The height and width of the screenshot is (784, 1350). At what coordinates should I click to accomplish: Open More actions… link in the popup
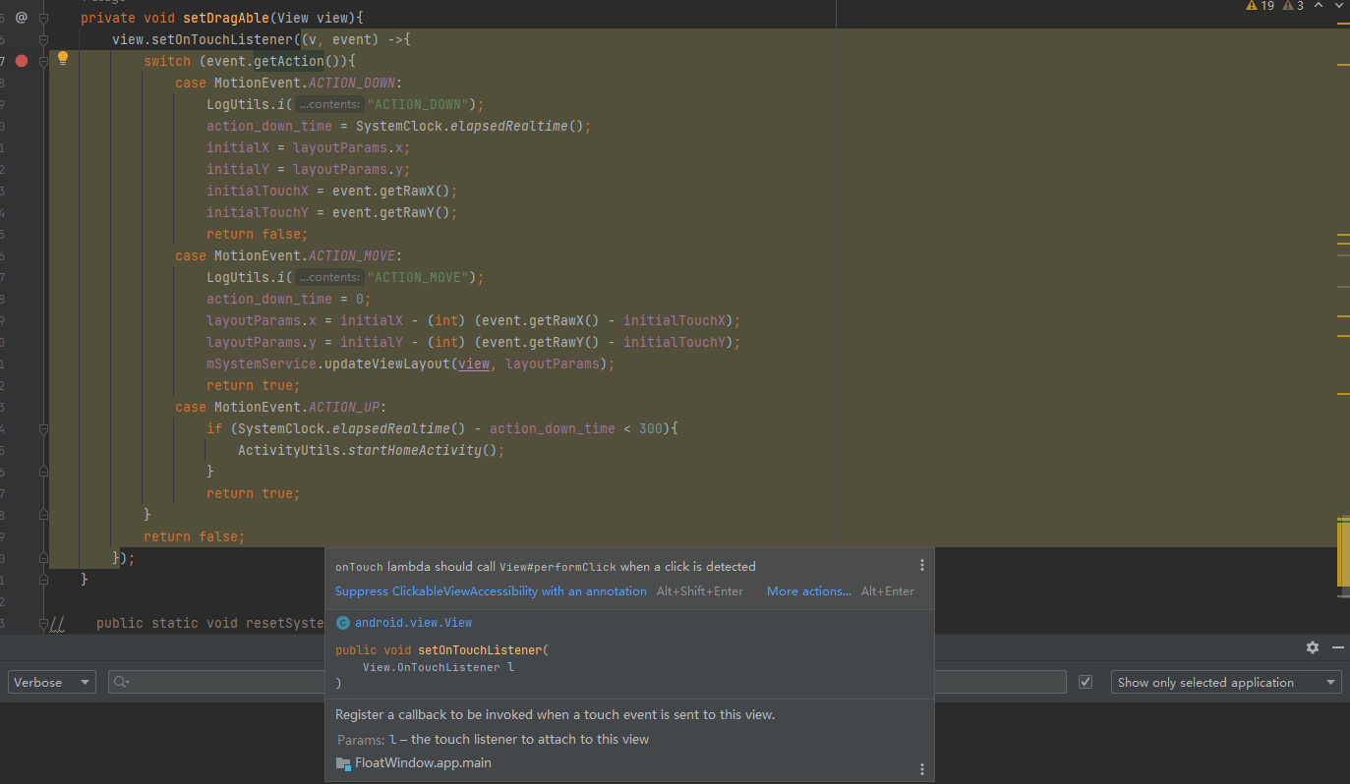pos(809,591)
